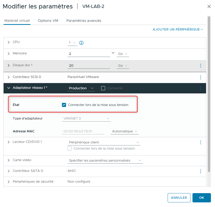Image resolution: width=215 pixels, height=207 pixels.
Task: Uncheck Connecter lors de la mise sous tension
Action: point(64,105)
